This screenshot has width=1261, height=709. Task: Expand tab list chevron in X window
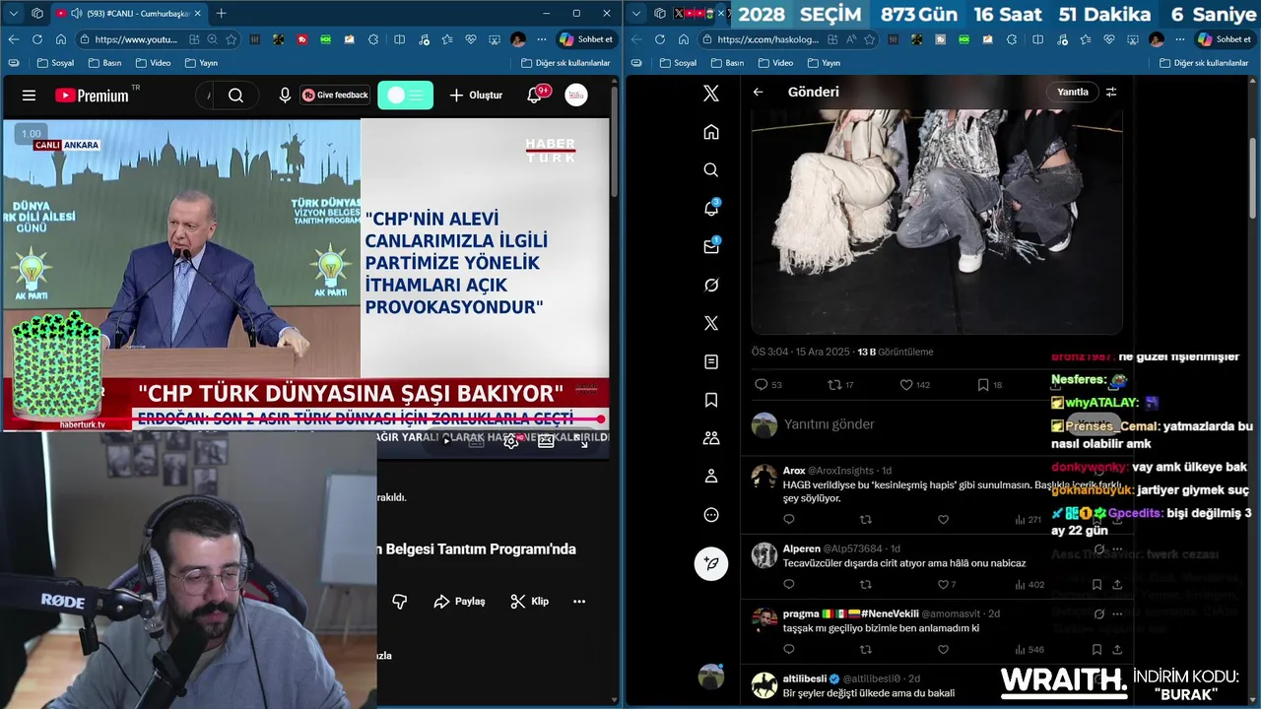click(636, 13)
